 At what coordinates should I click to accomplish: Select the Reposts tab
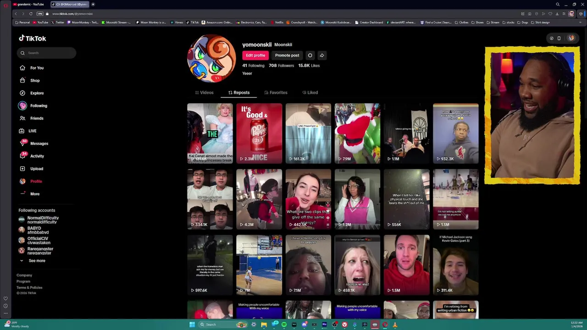(x=239, y=93)
